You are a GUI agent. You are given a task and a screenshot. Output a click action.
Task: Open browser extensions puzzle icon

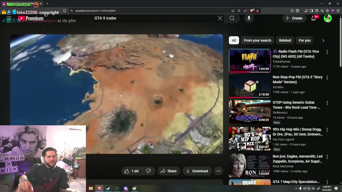click(x=292, y=11)
